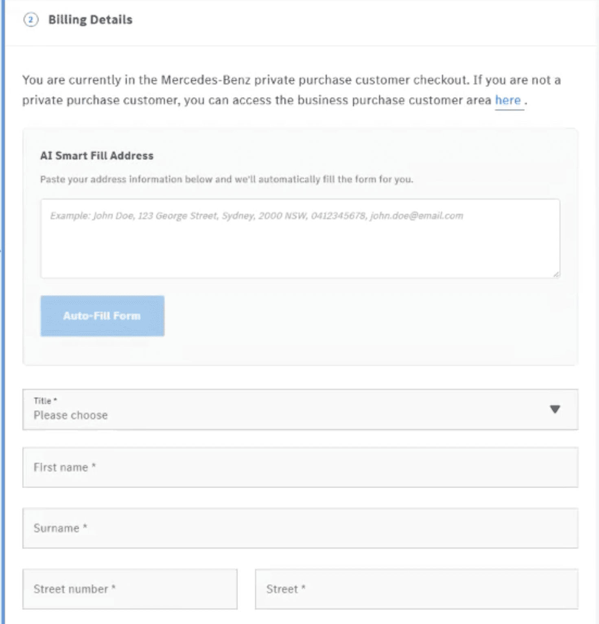Click the step 2 circle icon
Viewport: 599px width, 624px height.
pyautogui.click(x=31, y=20)
